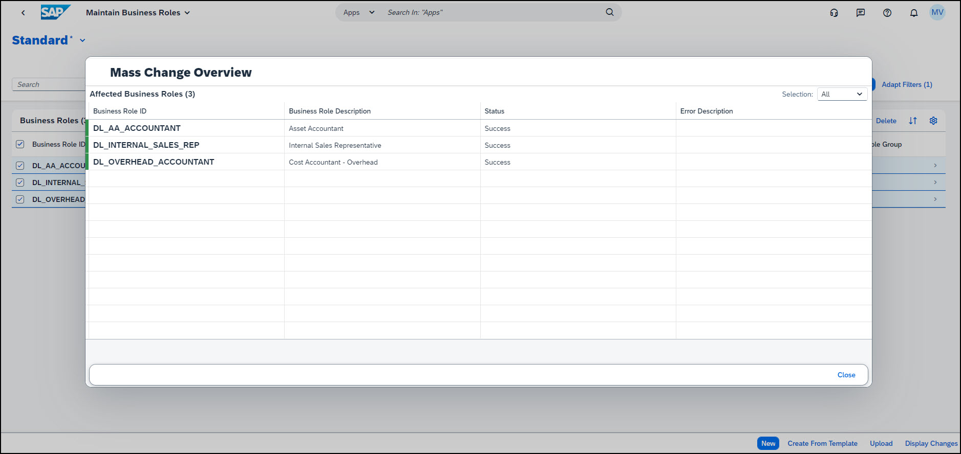Click the SAP logo
Screen dimensions: 961x454
click(55, 12)
